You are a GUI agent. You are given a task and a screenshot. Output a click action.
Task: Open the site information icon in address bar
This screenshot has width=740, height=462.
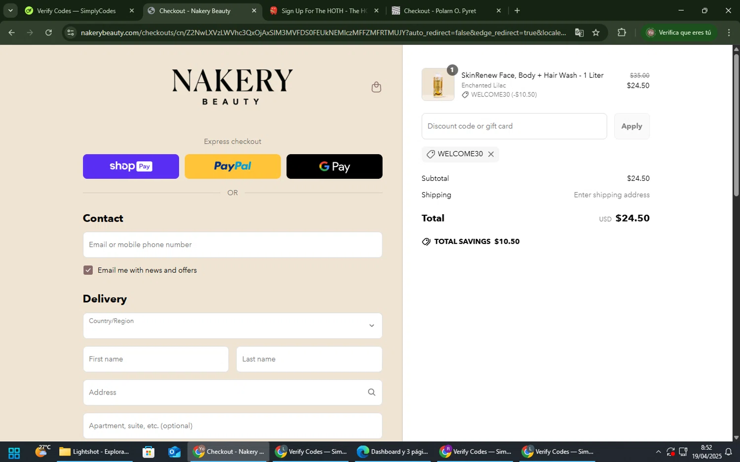pos(71,33)
